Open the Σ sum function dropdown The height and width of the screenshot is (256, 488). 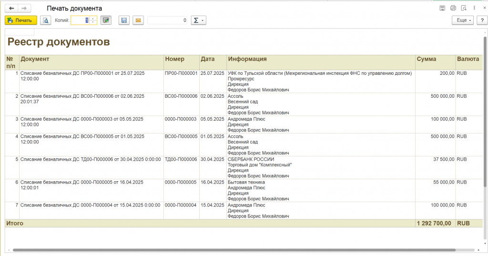[x=198, y=20]
